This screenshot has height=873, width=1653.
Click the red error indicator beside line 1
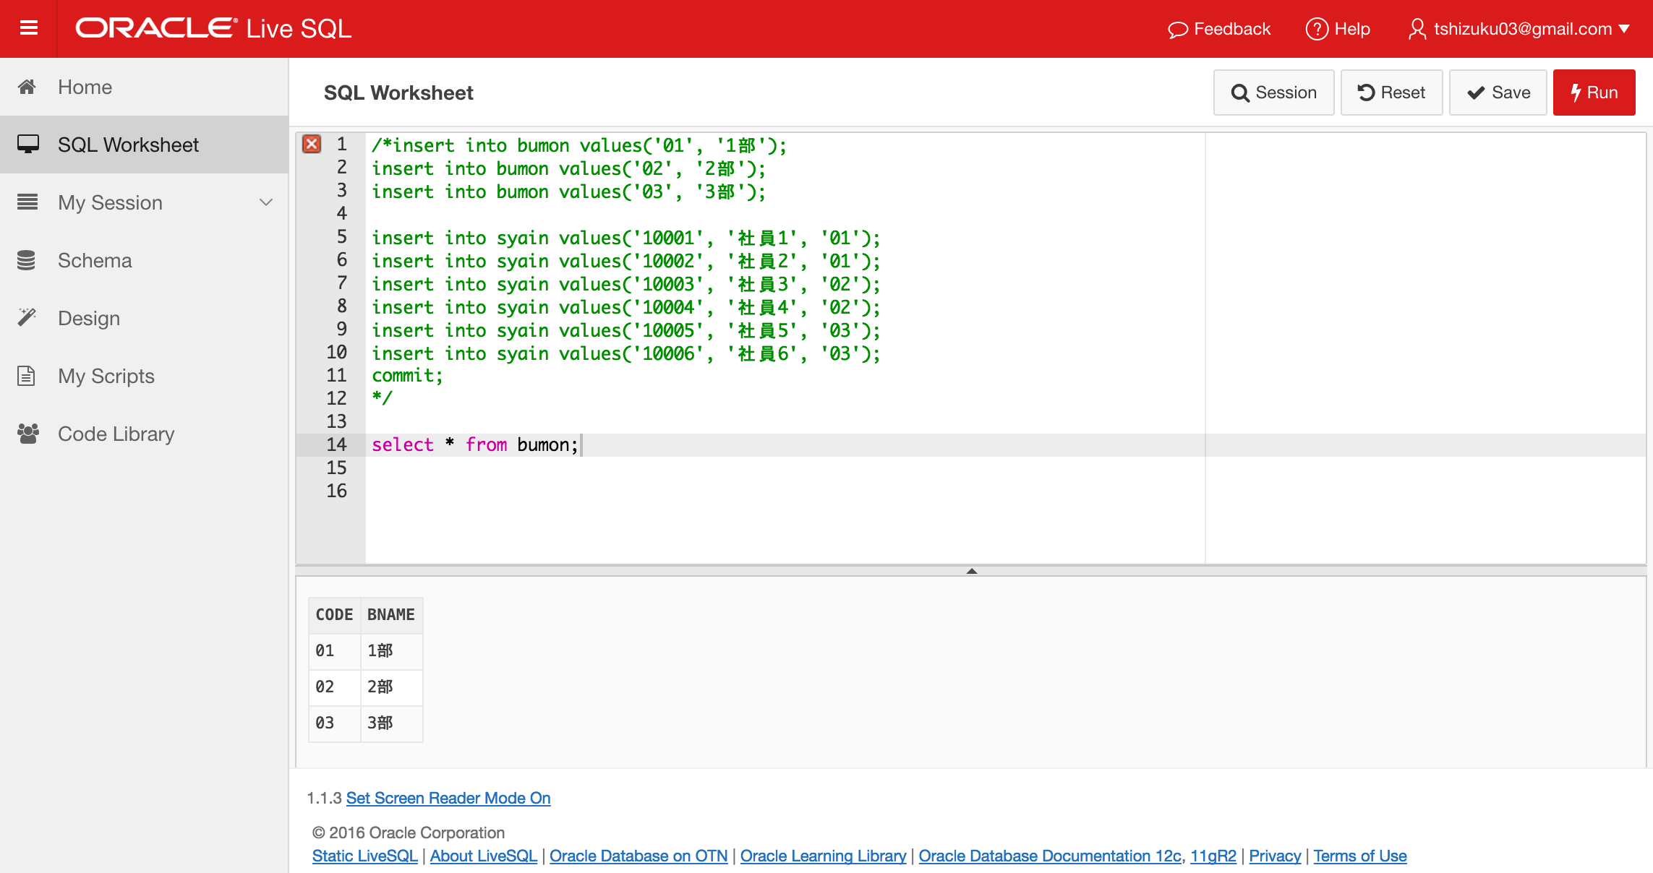tap(312, 144)
